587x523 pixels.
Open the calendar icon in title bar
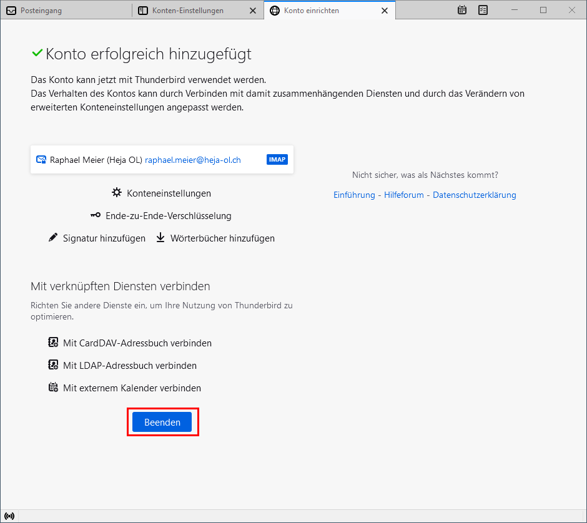pyautogui.click(x=462, y=10)
